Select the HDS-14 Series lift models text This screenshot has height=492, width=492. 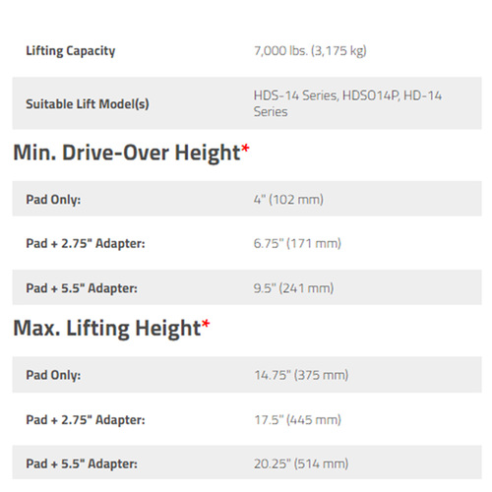pyautogui.click(x=347, y=103)
